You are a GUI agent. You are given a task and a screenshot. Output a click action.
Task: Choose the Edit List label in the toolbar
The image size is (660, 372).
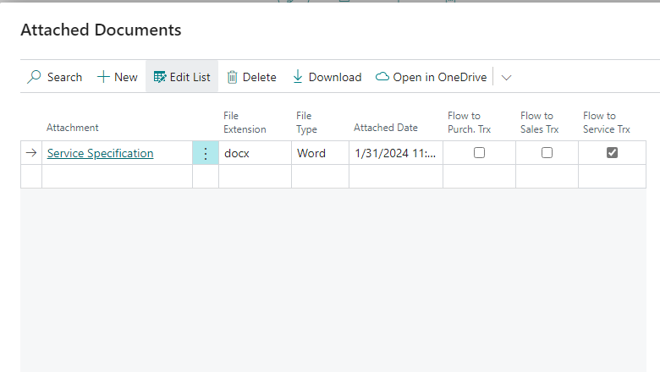190,77
